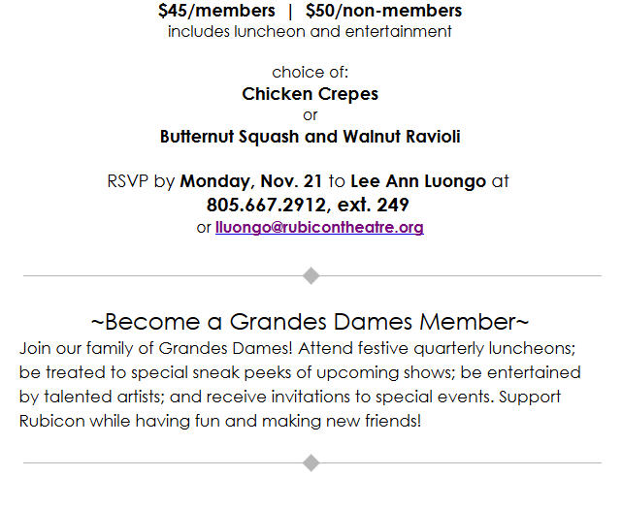Open the lluongo@rubicontheatre.org email link
622x509 pixels.
[318, 228]
